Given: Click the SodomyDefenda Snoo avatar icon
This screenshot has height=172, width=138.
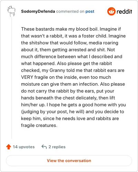Looking at the screenshot, I should [x=11, y=11].
